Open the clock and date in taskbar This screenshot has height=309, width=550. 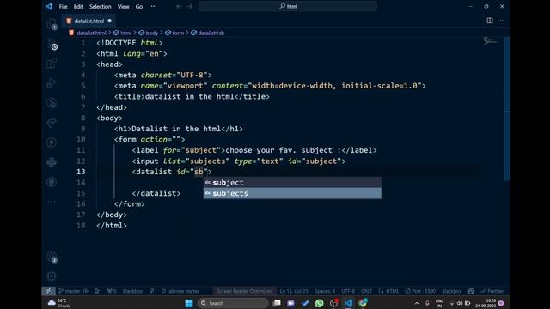[x=486, y=303]
